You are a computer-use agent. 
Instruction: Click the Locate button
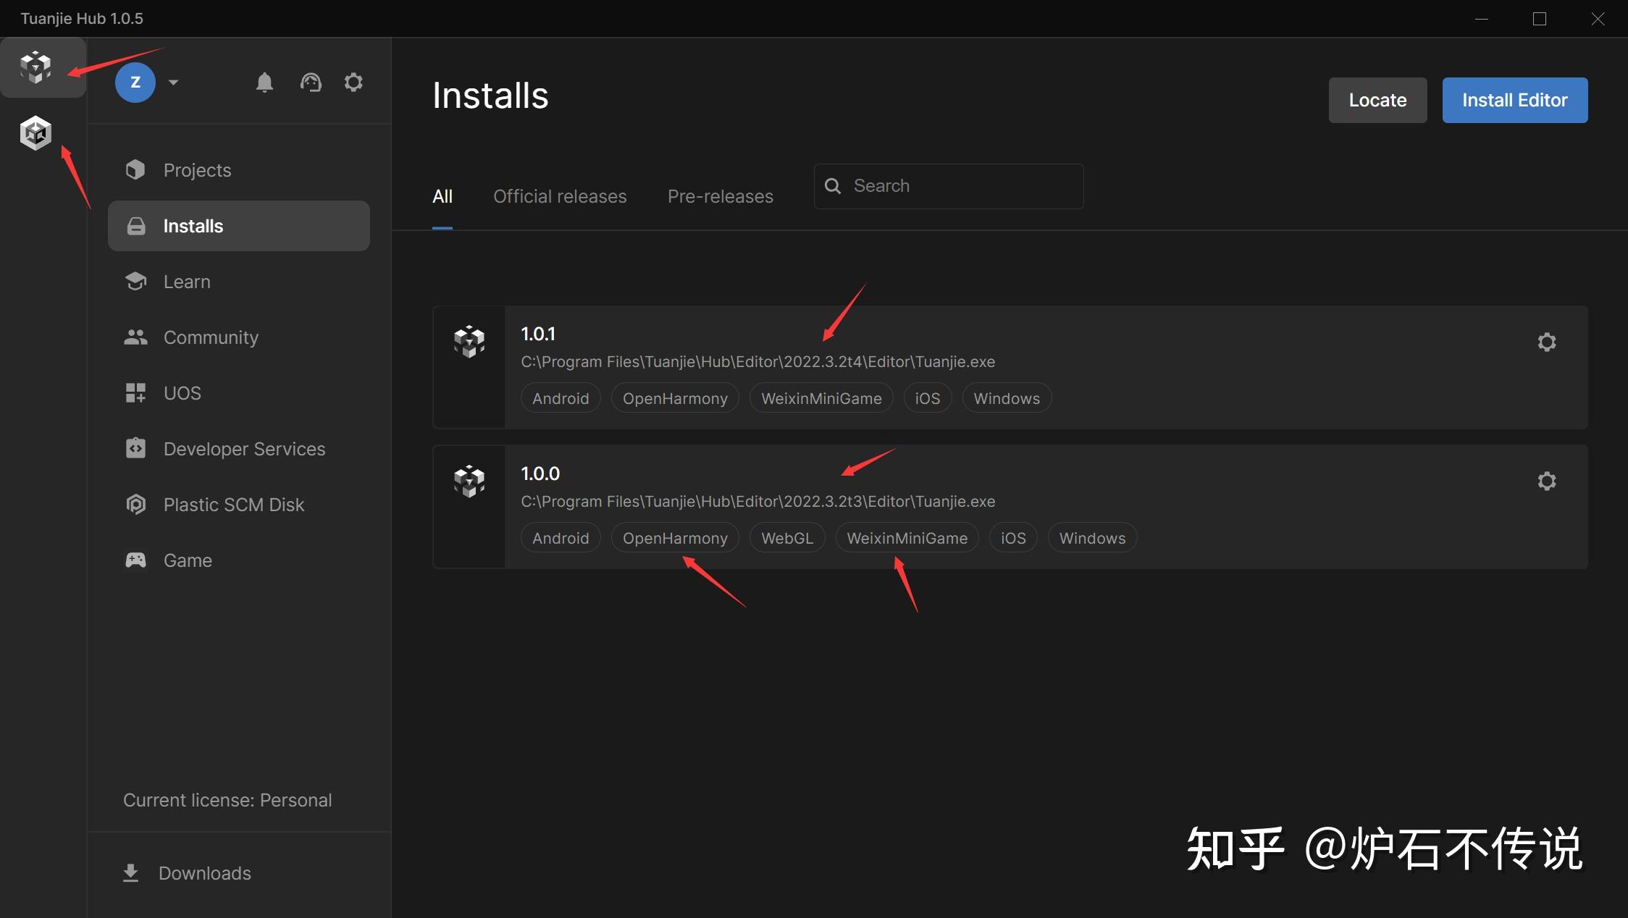click(x=1377, y=100)
